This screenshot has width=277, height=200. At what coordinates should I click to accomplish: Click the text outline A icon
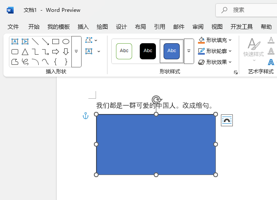[271, 51]
